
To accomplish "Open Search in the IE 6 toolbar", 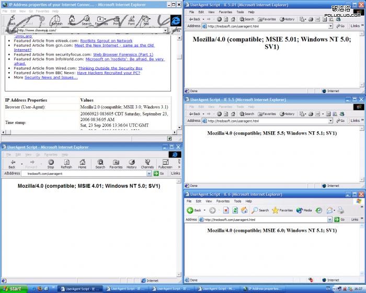I will point(260,210).
